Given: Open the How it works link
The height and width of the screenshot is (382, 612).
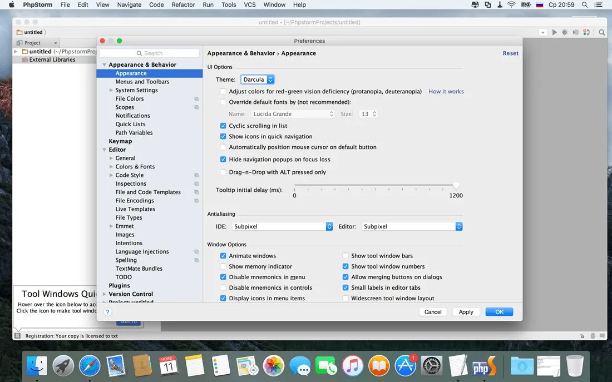Looking at the screenshot, I should [x=446, y=91].
